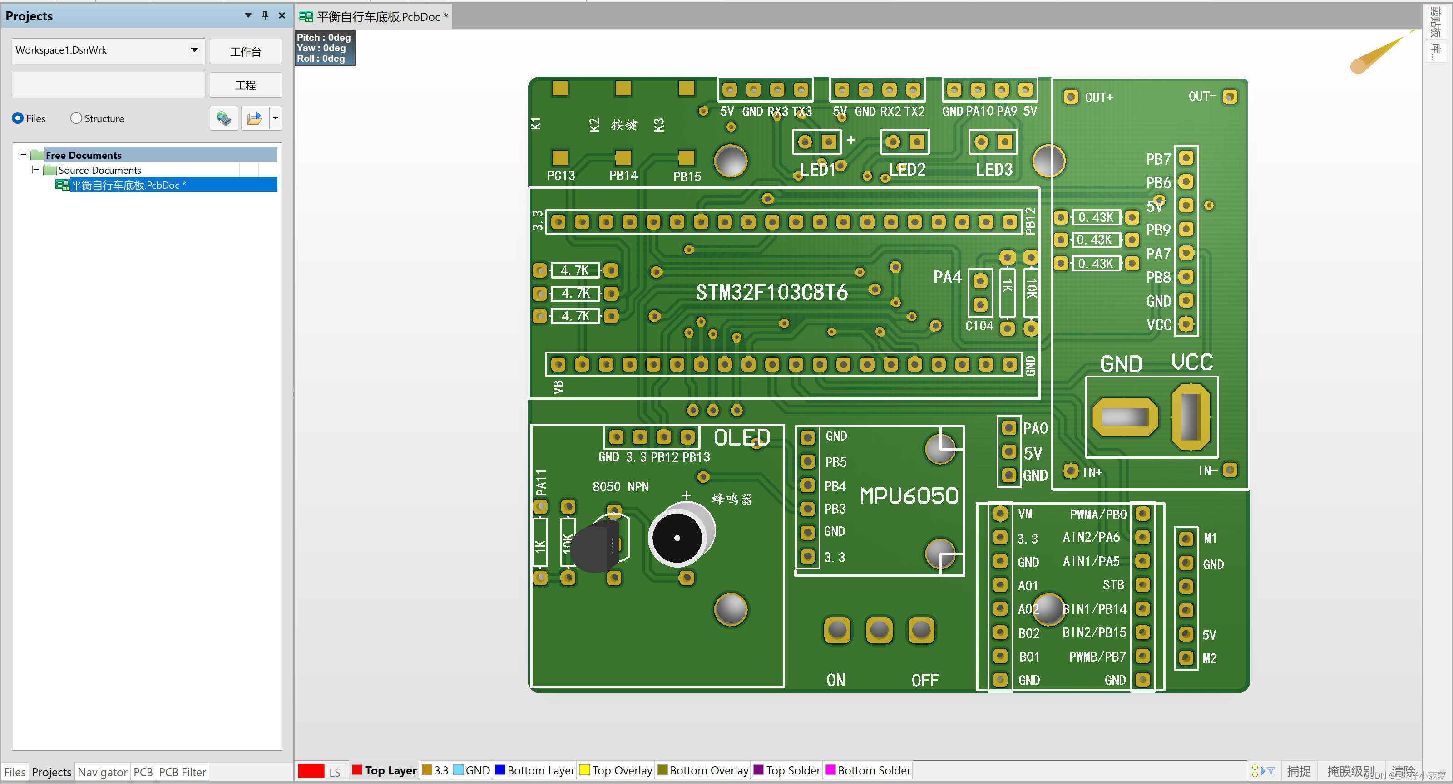Screen dimensions: 1453x784
Task: Select the Files radio button
Action: coord(16,118)
